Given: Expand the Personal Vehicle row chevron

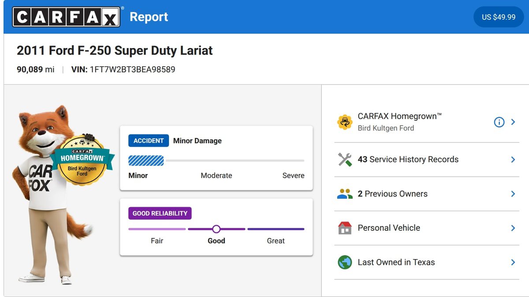Looking at the screenshot, I should pos(513,228).
